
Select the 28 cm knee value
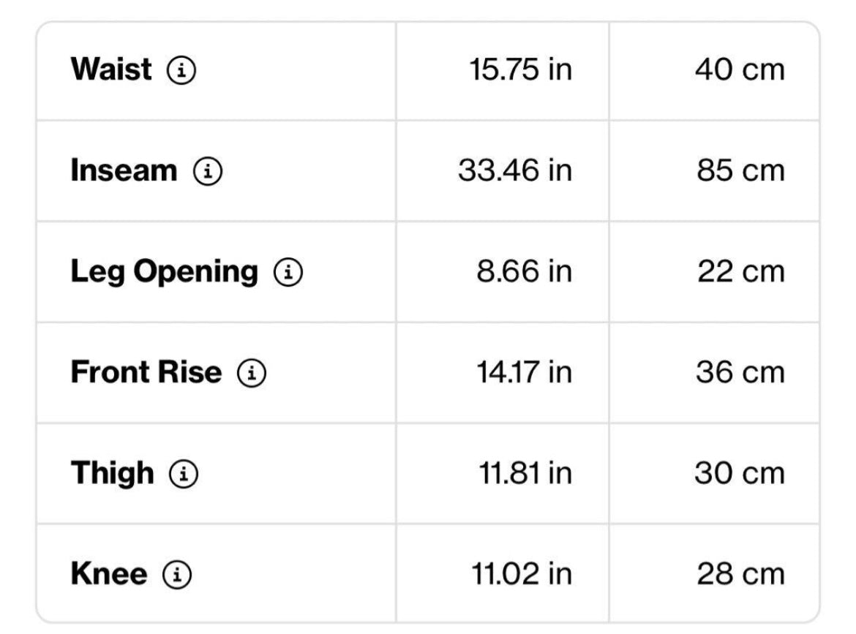tap(740, 575)
